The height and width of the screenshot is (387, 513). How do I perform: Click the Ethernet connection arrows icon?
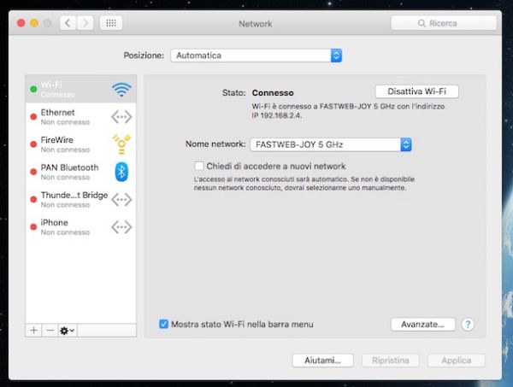[121, 116]
